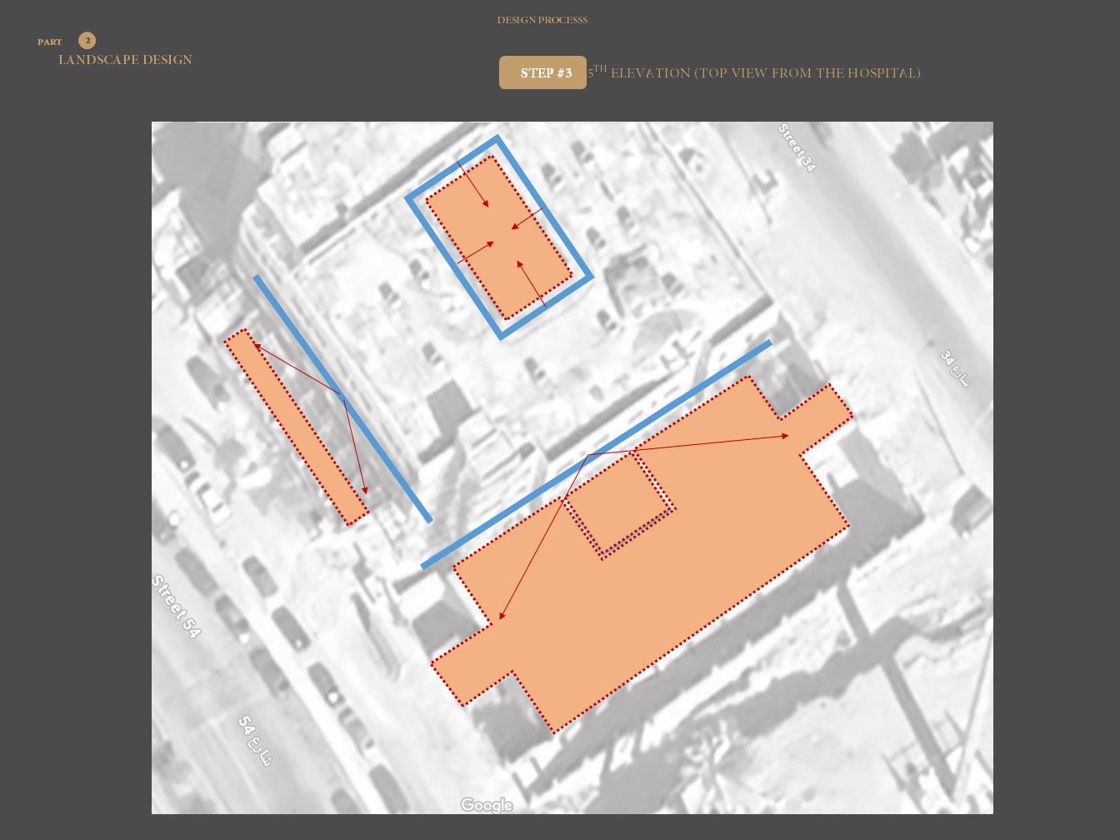Screen dimensions: 1120x840
Task: Select the English Street 34 map label
Action: coord(796,148)
